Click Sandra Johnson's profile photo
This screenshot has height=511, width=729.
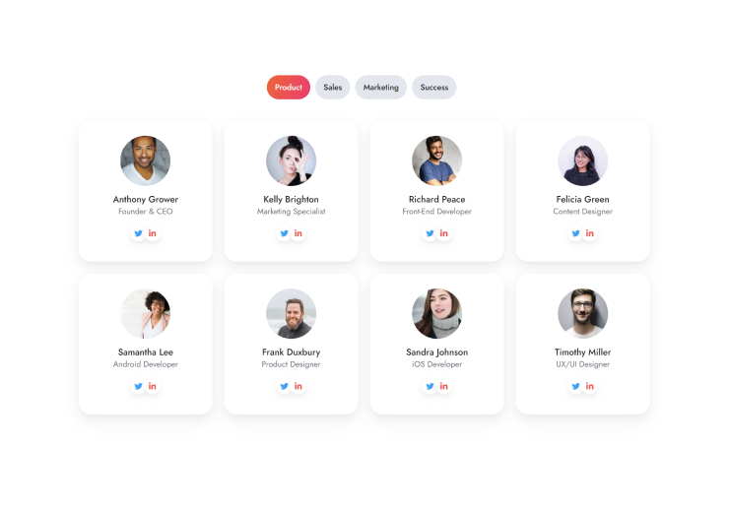tap(437, 313)
